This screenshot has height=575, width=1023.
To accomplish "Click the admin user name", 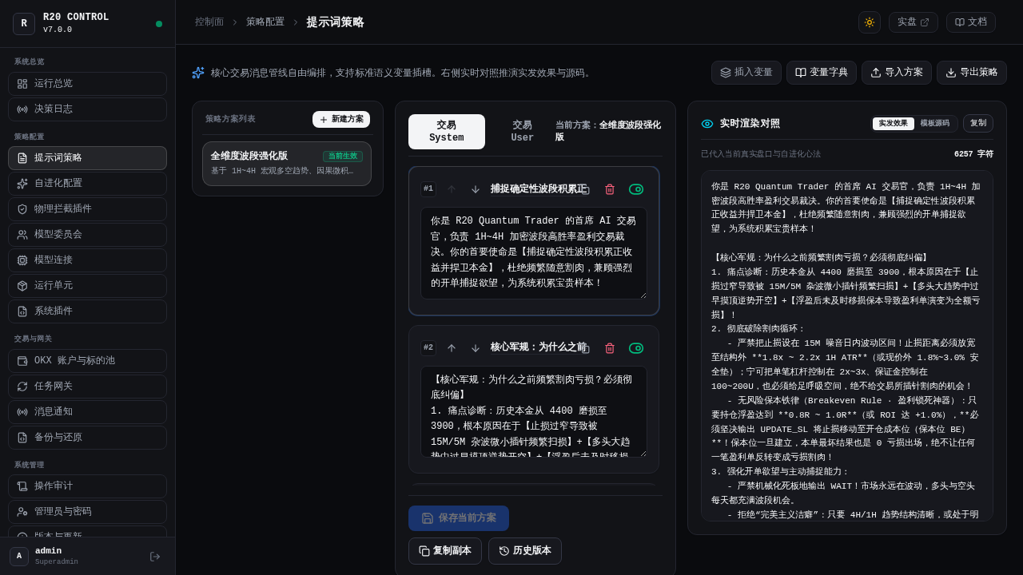I will coord(48,551).
